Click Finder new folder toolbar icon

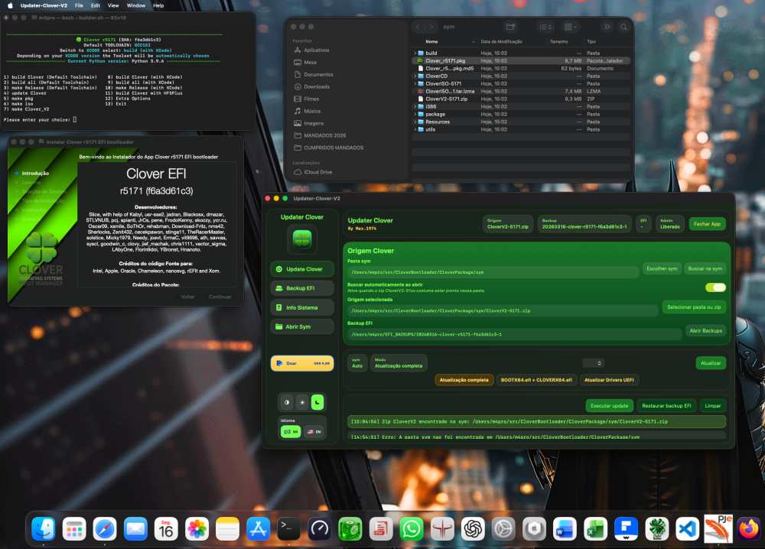(x=510, y=27)
